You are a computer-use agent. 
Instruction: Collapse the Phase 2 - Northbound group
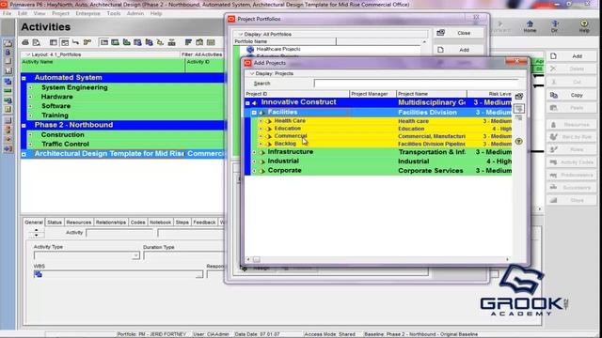[x=24, y=125]
